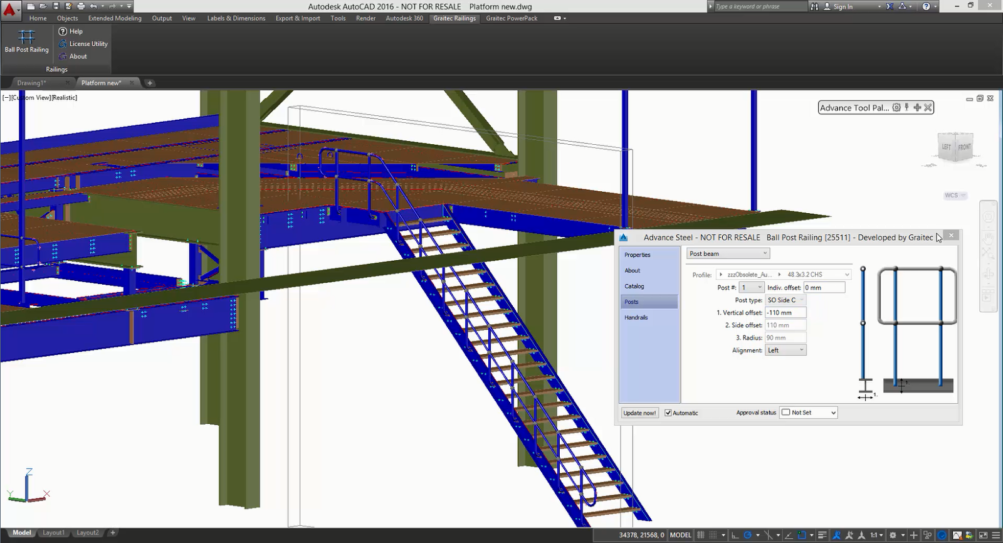
Task: Open the License Utility
Action: [83, 44]
